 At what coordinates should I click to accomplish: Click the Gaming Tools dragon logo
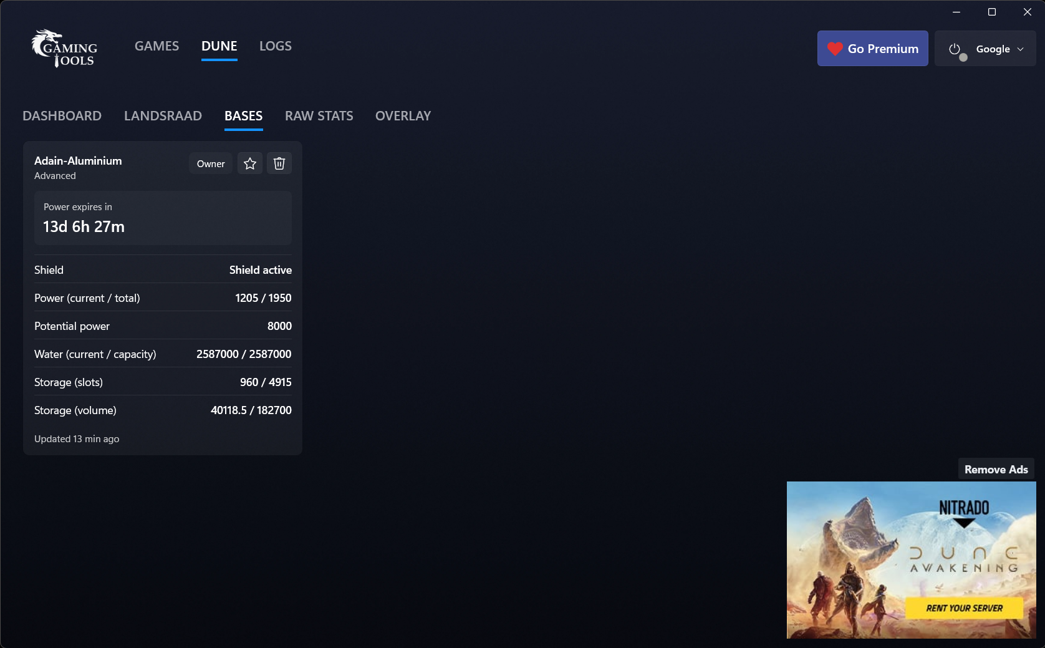tap(64, 48)
